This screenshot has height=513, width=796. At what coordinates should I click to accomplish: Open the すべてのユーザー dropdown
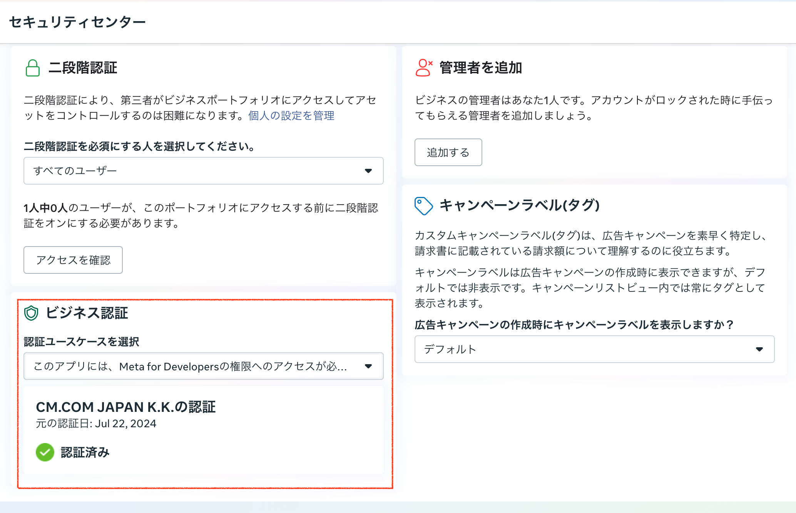click(x=203, y=171)
